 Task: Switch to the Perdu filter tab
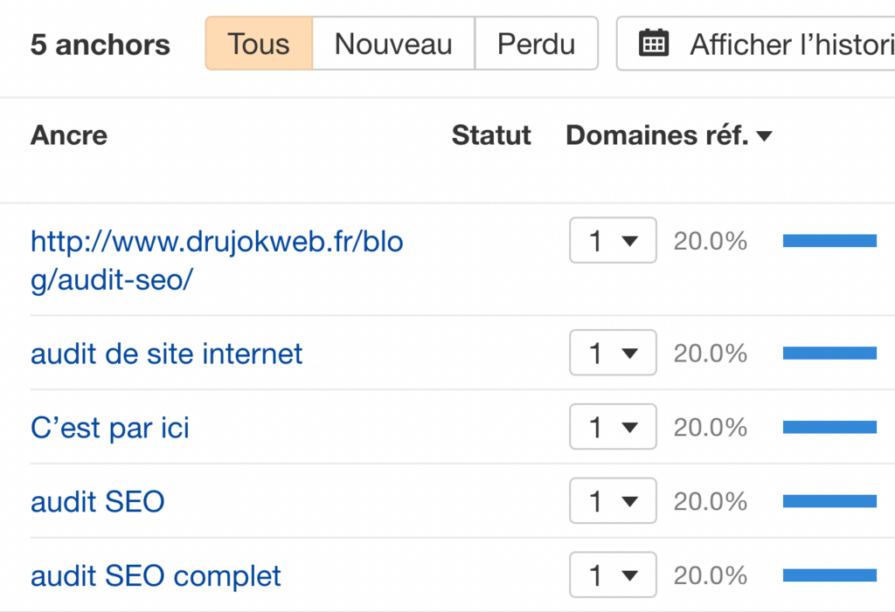536,44
